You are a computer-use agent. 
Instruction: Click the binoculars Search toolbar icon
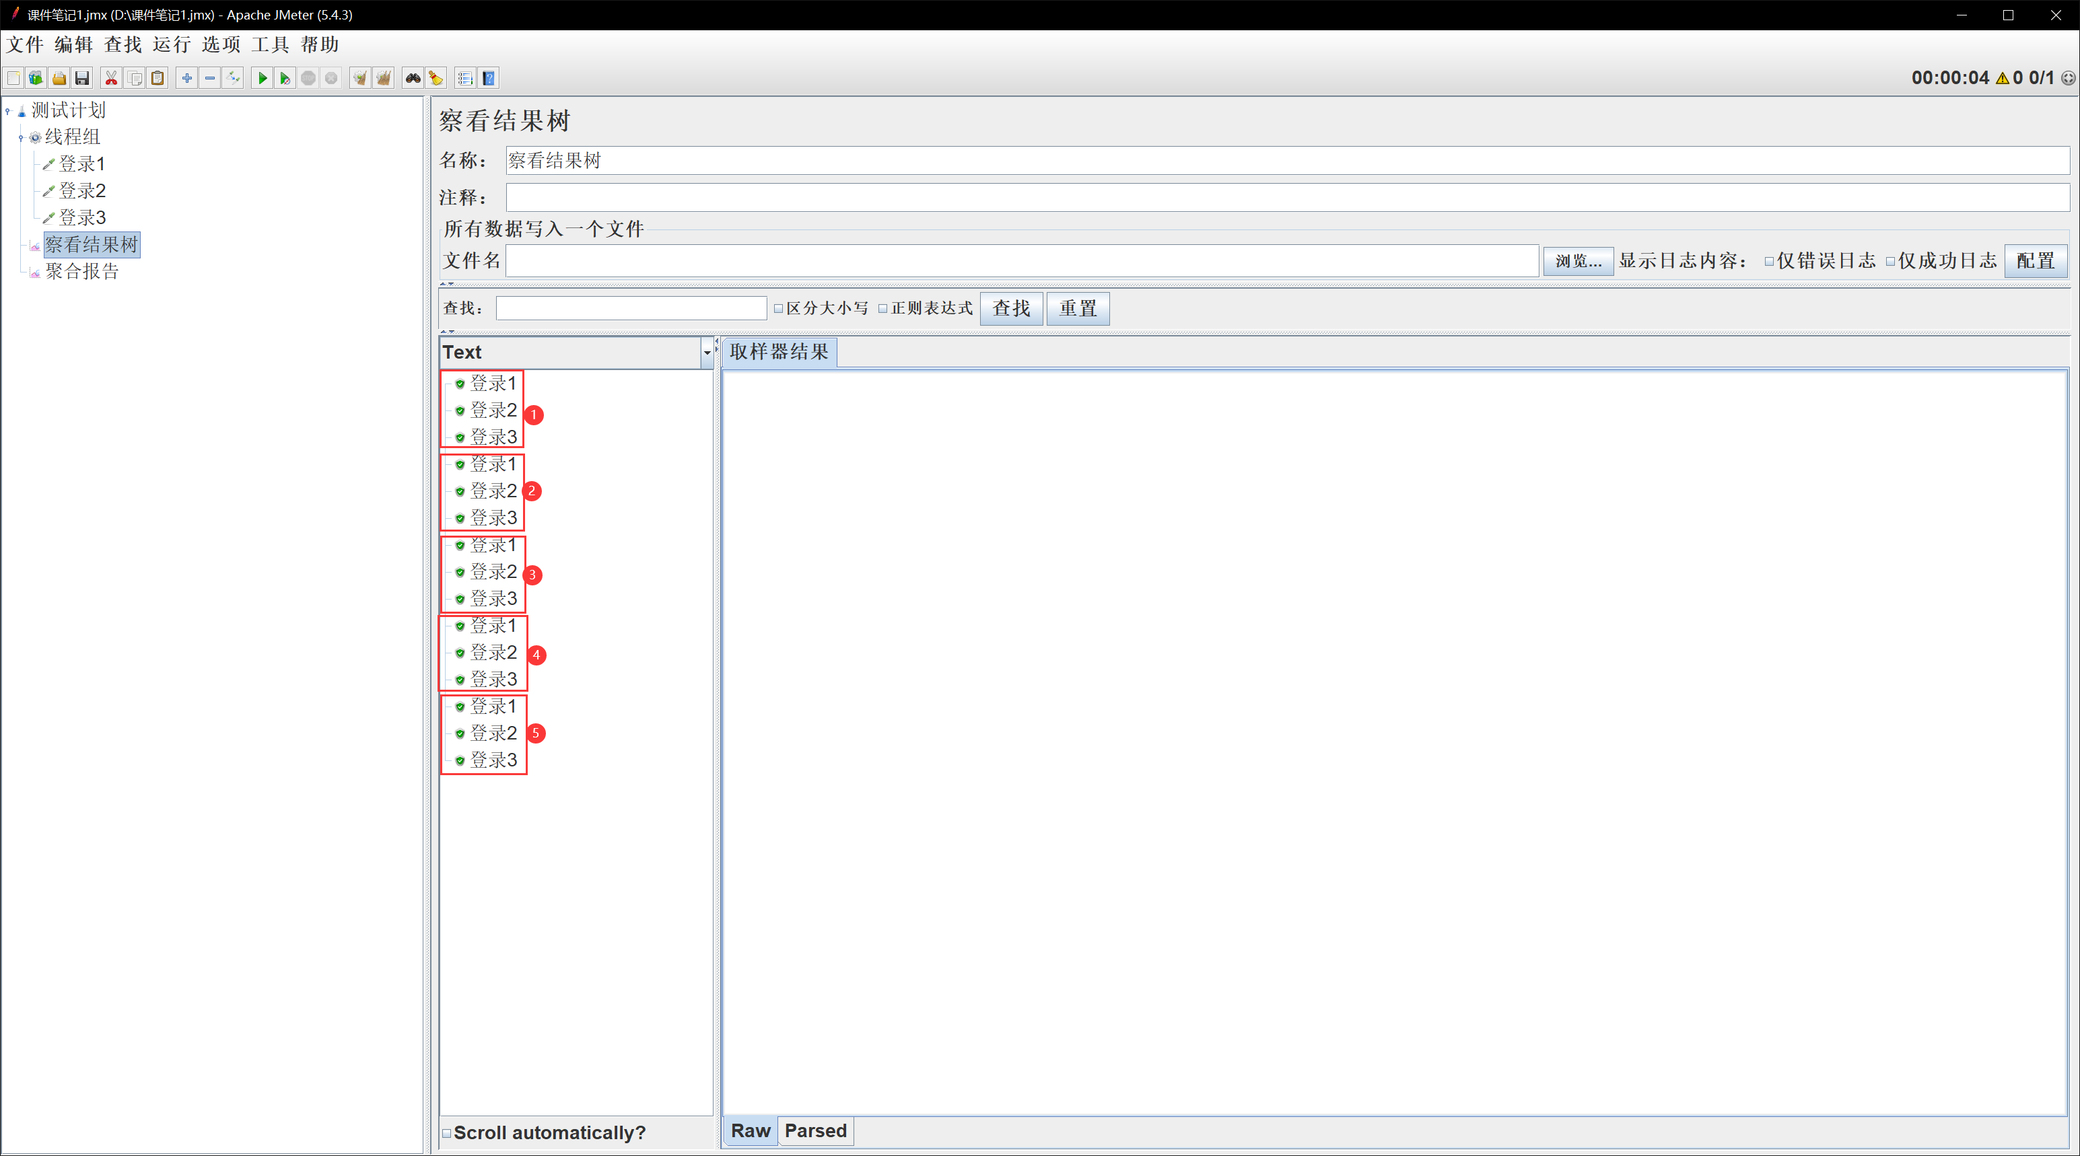pos(413,78)
